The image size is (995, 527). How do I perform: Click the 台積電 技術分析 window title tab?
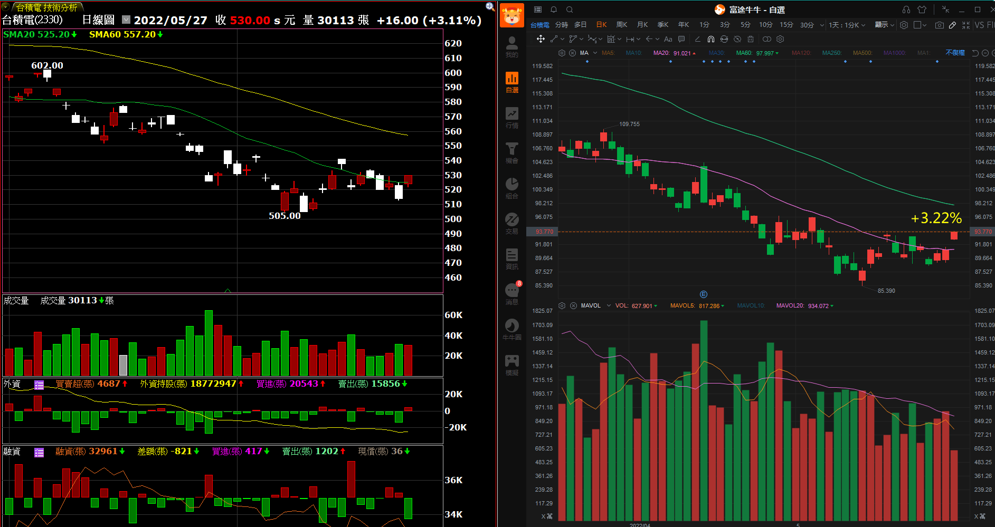pos(46,7)
